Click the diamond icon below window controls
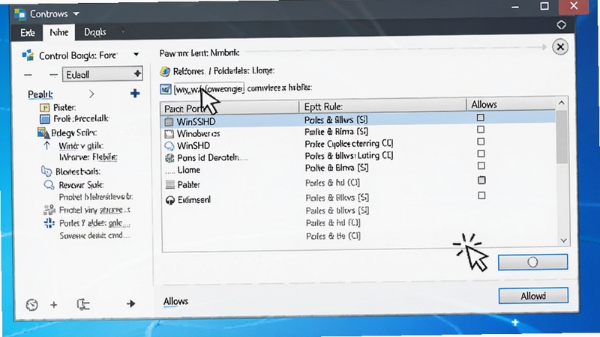The height and width of the screenshot is (337, 600). click(x=561, y=25)
